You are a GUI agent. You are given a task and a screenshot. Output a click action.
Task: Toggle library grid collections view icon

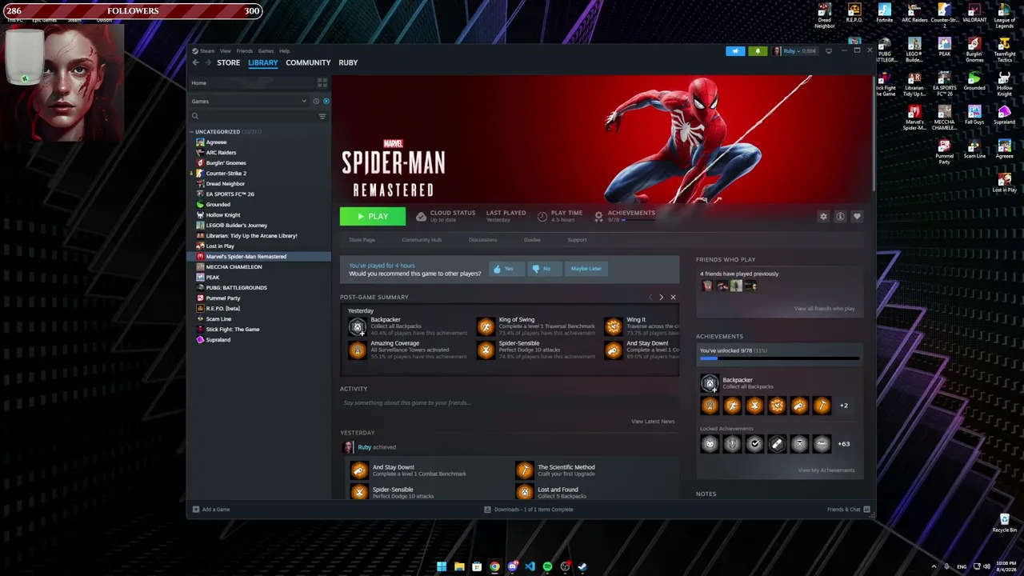tap(322, 82)
